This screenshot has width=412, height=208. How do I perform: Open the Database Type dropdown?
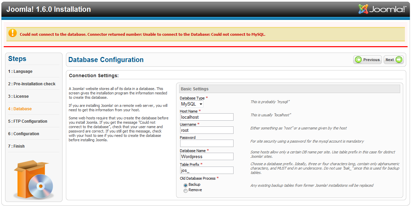tap(192, 104)
